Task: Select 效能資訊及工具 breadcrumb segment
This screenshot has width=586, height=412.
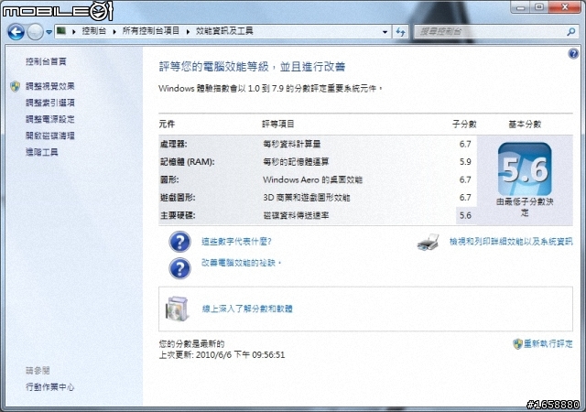Action: (224, 31)
